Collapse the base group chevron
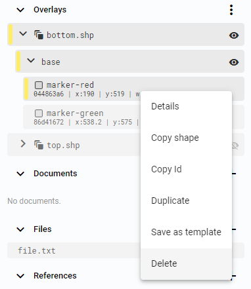Viewport: 251px width, 289px height. coord(31,60)
